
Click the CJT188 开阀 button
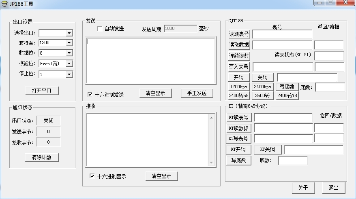(x=239, y=77)
